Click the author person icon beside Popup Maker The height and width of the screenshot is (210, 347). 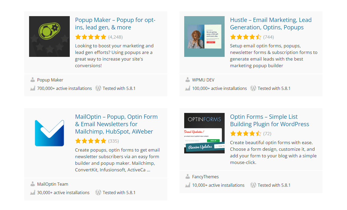[x=33, y=80]
